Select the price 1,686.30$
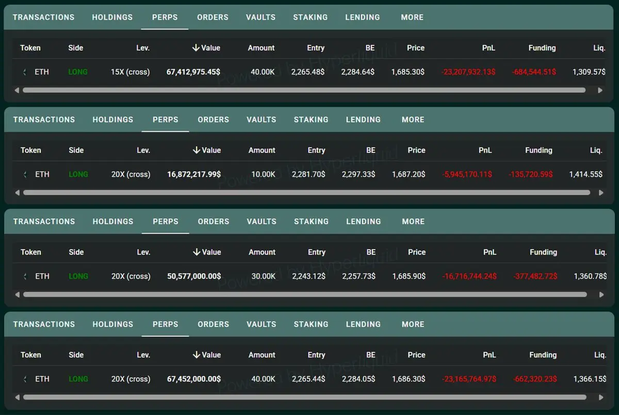 409,379
